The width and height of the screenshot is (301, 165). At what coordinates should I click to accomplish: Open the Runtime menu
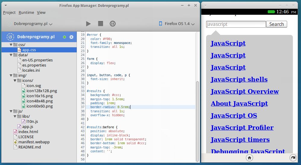26,12
